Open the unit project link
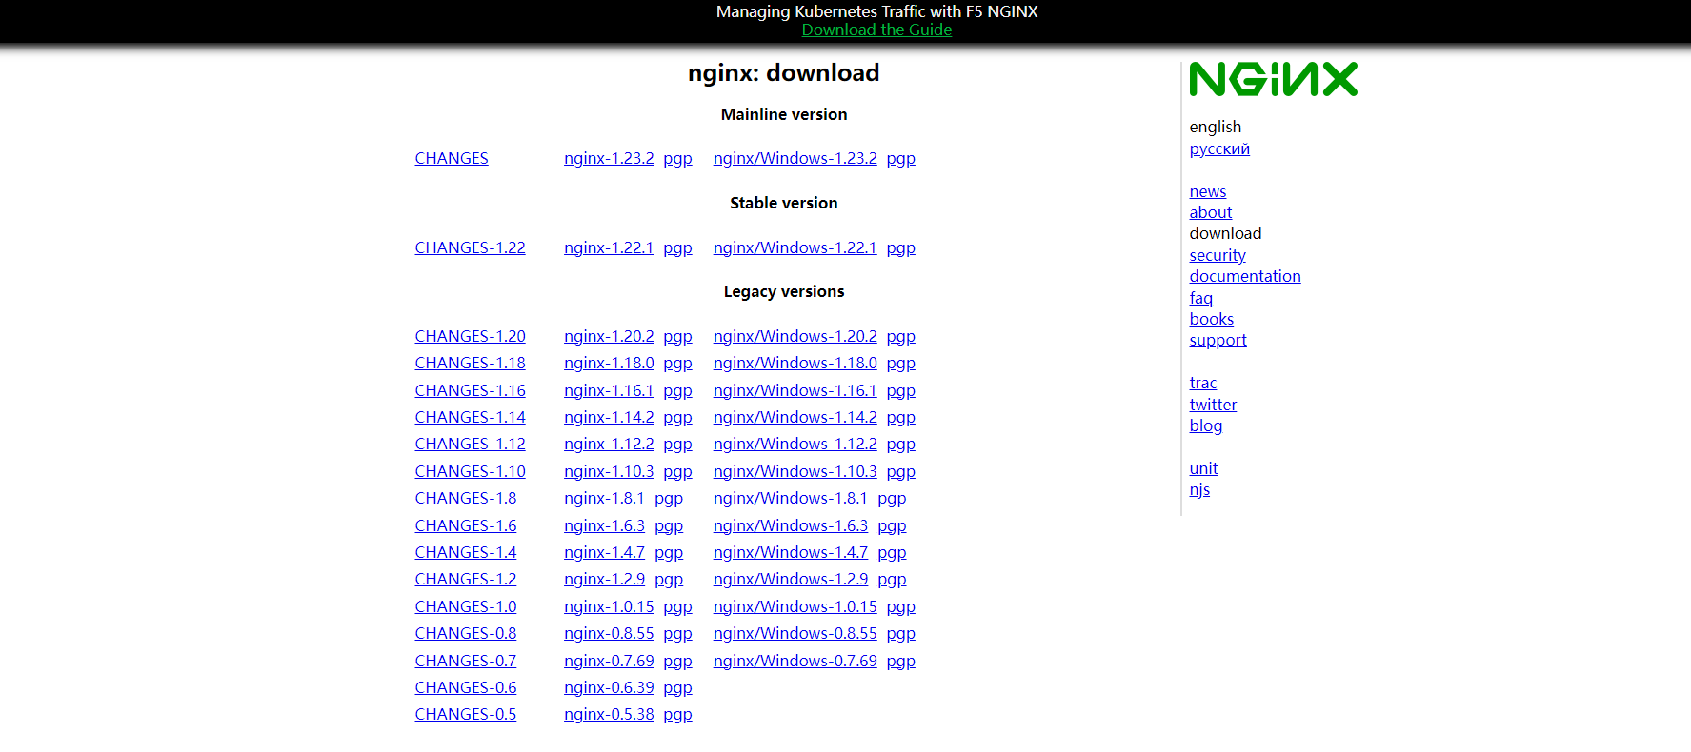Viewport: 1691px width, 752px height. [x=1203, y=468]
